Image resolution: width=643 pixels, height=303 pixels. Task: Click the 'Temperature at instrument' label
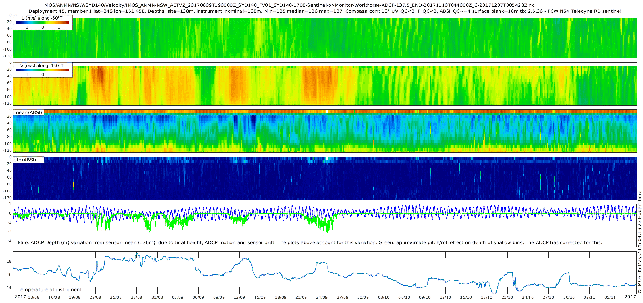[x=50, y=290]
